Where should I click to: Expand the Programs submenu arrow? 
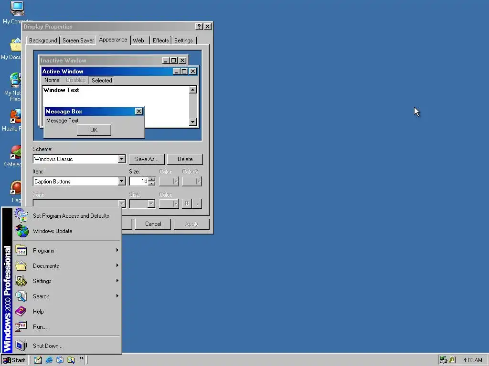tap(117, 250)
